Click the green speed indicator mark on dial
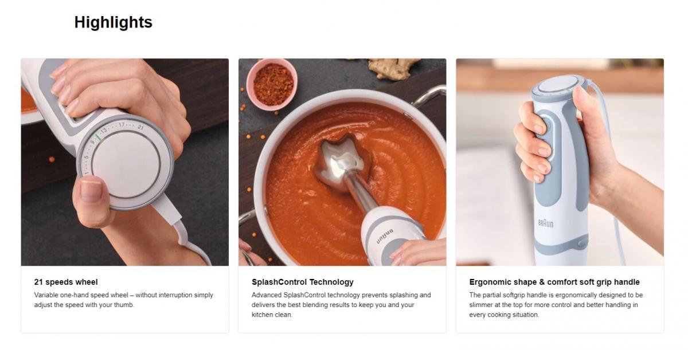This screenshot has height=350, width=688. [98, 139]
